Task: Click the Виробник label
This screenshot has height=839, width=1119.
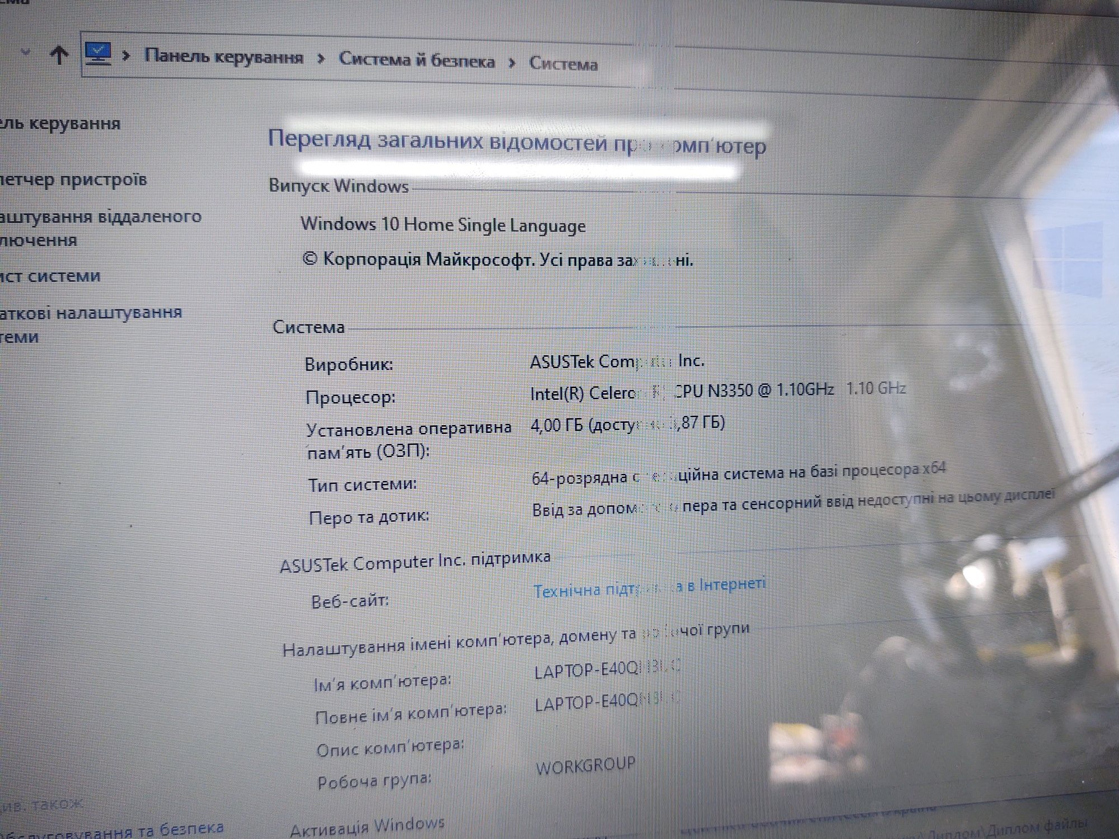Action: [349, 364]
